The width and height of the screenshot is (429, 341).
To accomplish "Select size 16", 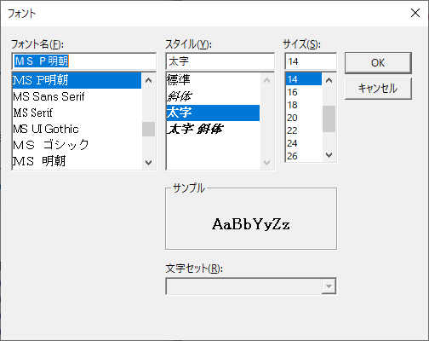I will (x=304, y=92).
